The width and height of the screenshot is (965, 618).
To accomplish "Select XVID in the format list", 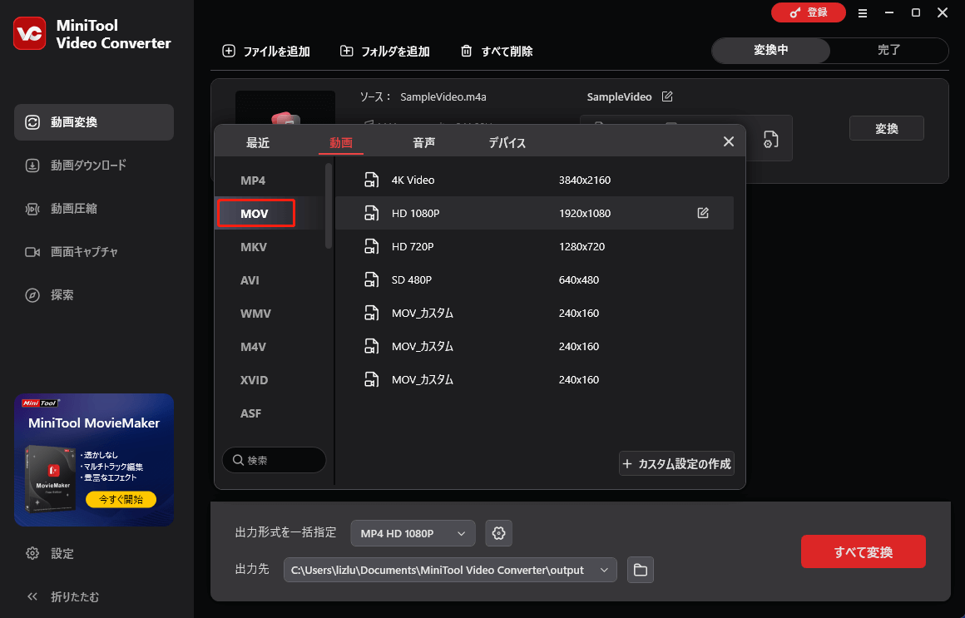I will pyautogui.click(x=255, y=380).
